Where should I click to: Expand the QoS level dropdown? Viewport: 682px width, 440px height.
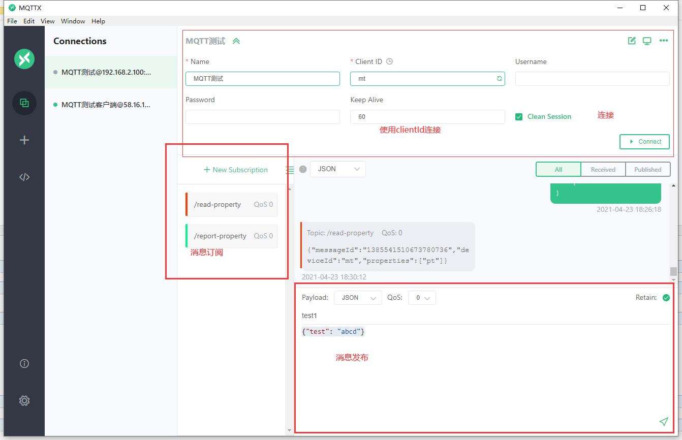(422, 298)
